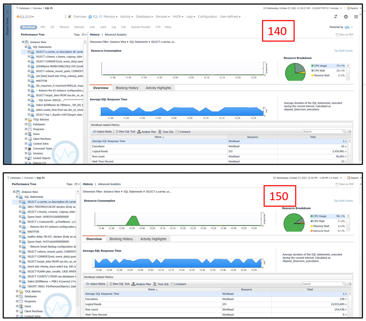Open the Tops: 25 dropdown in the upper panel
Image resolution: width=366 pixels, height=321 pixels.
coord(80,34)
